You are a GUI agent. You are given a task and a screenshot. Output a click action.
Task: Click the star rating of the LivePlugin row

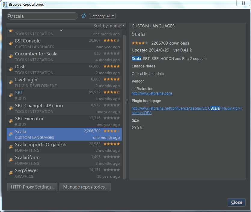[x=112, y=79]
